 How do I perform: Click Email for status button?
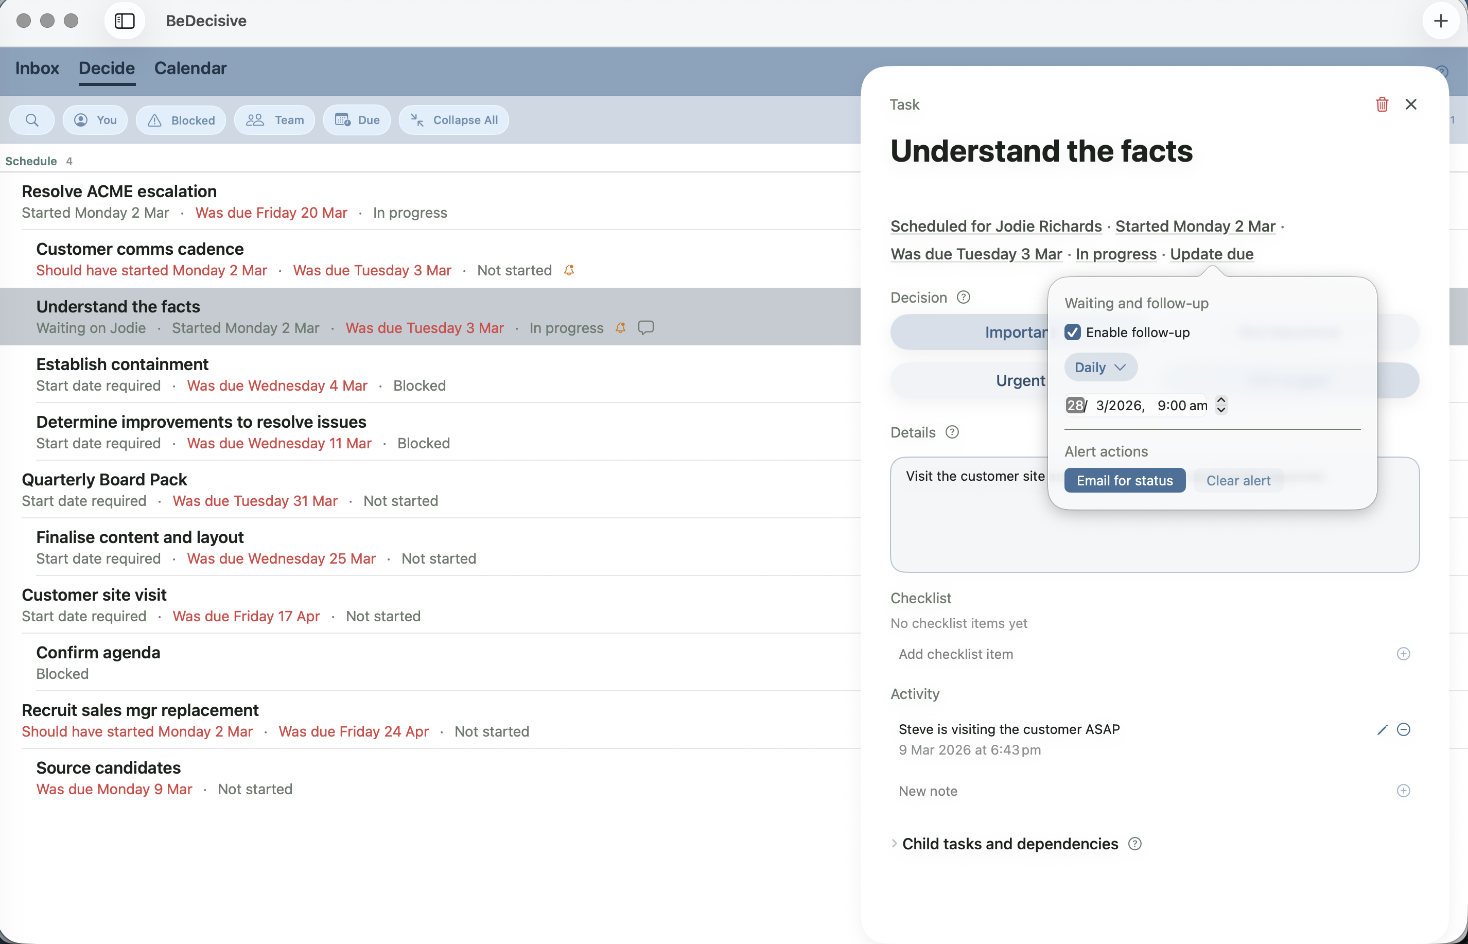1125,481
